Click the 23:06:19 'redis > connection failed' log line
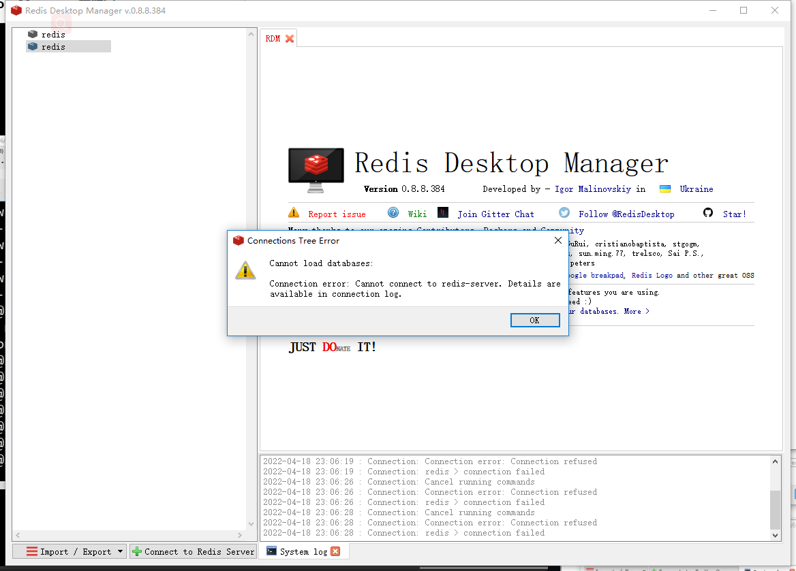This screenshot has width=796, height=571. pos(403,472)
